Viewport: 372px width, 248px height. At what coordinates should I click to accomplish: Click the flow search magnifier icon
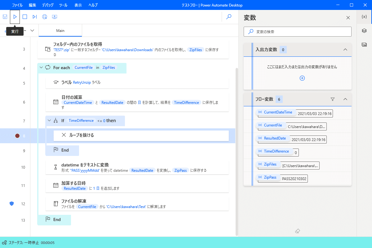coord(229,17)
